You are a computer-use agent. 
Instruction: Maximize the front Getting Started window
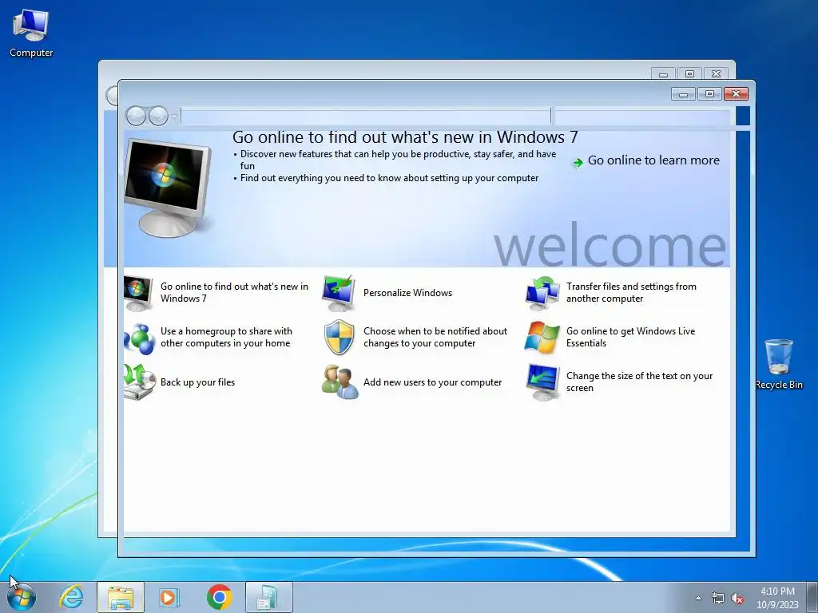pyautogui.click(x=709, y=94)
